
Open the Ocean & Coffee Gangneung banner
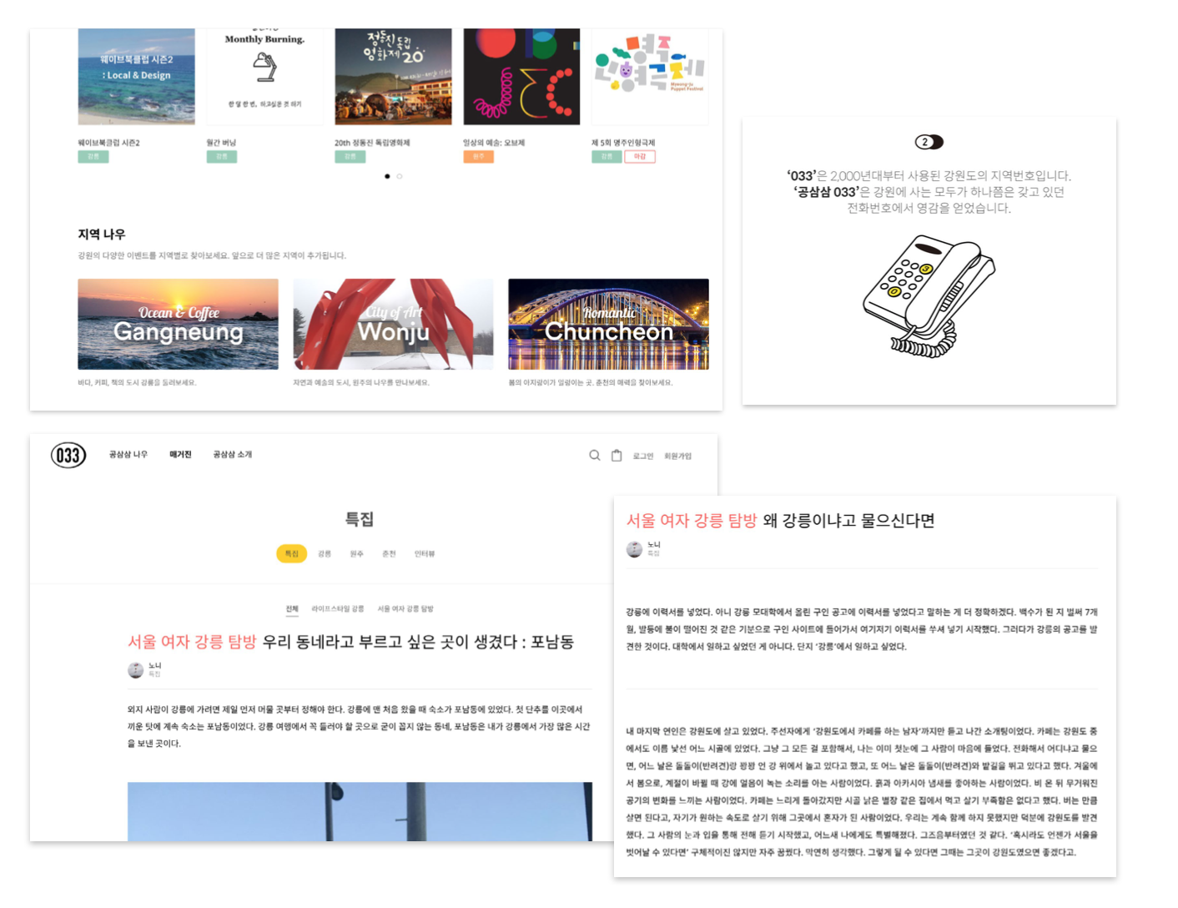(178, 324)
